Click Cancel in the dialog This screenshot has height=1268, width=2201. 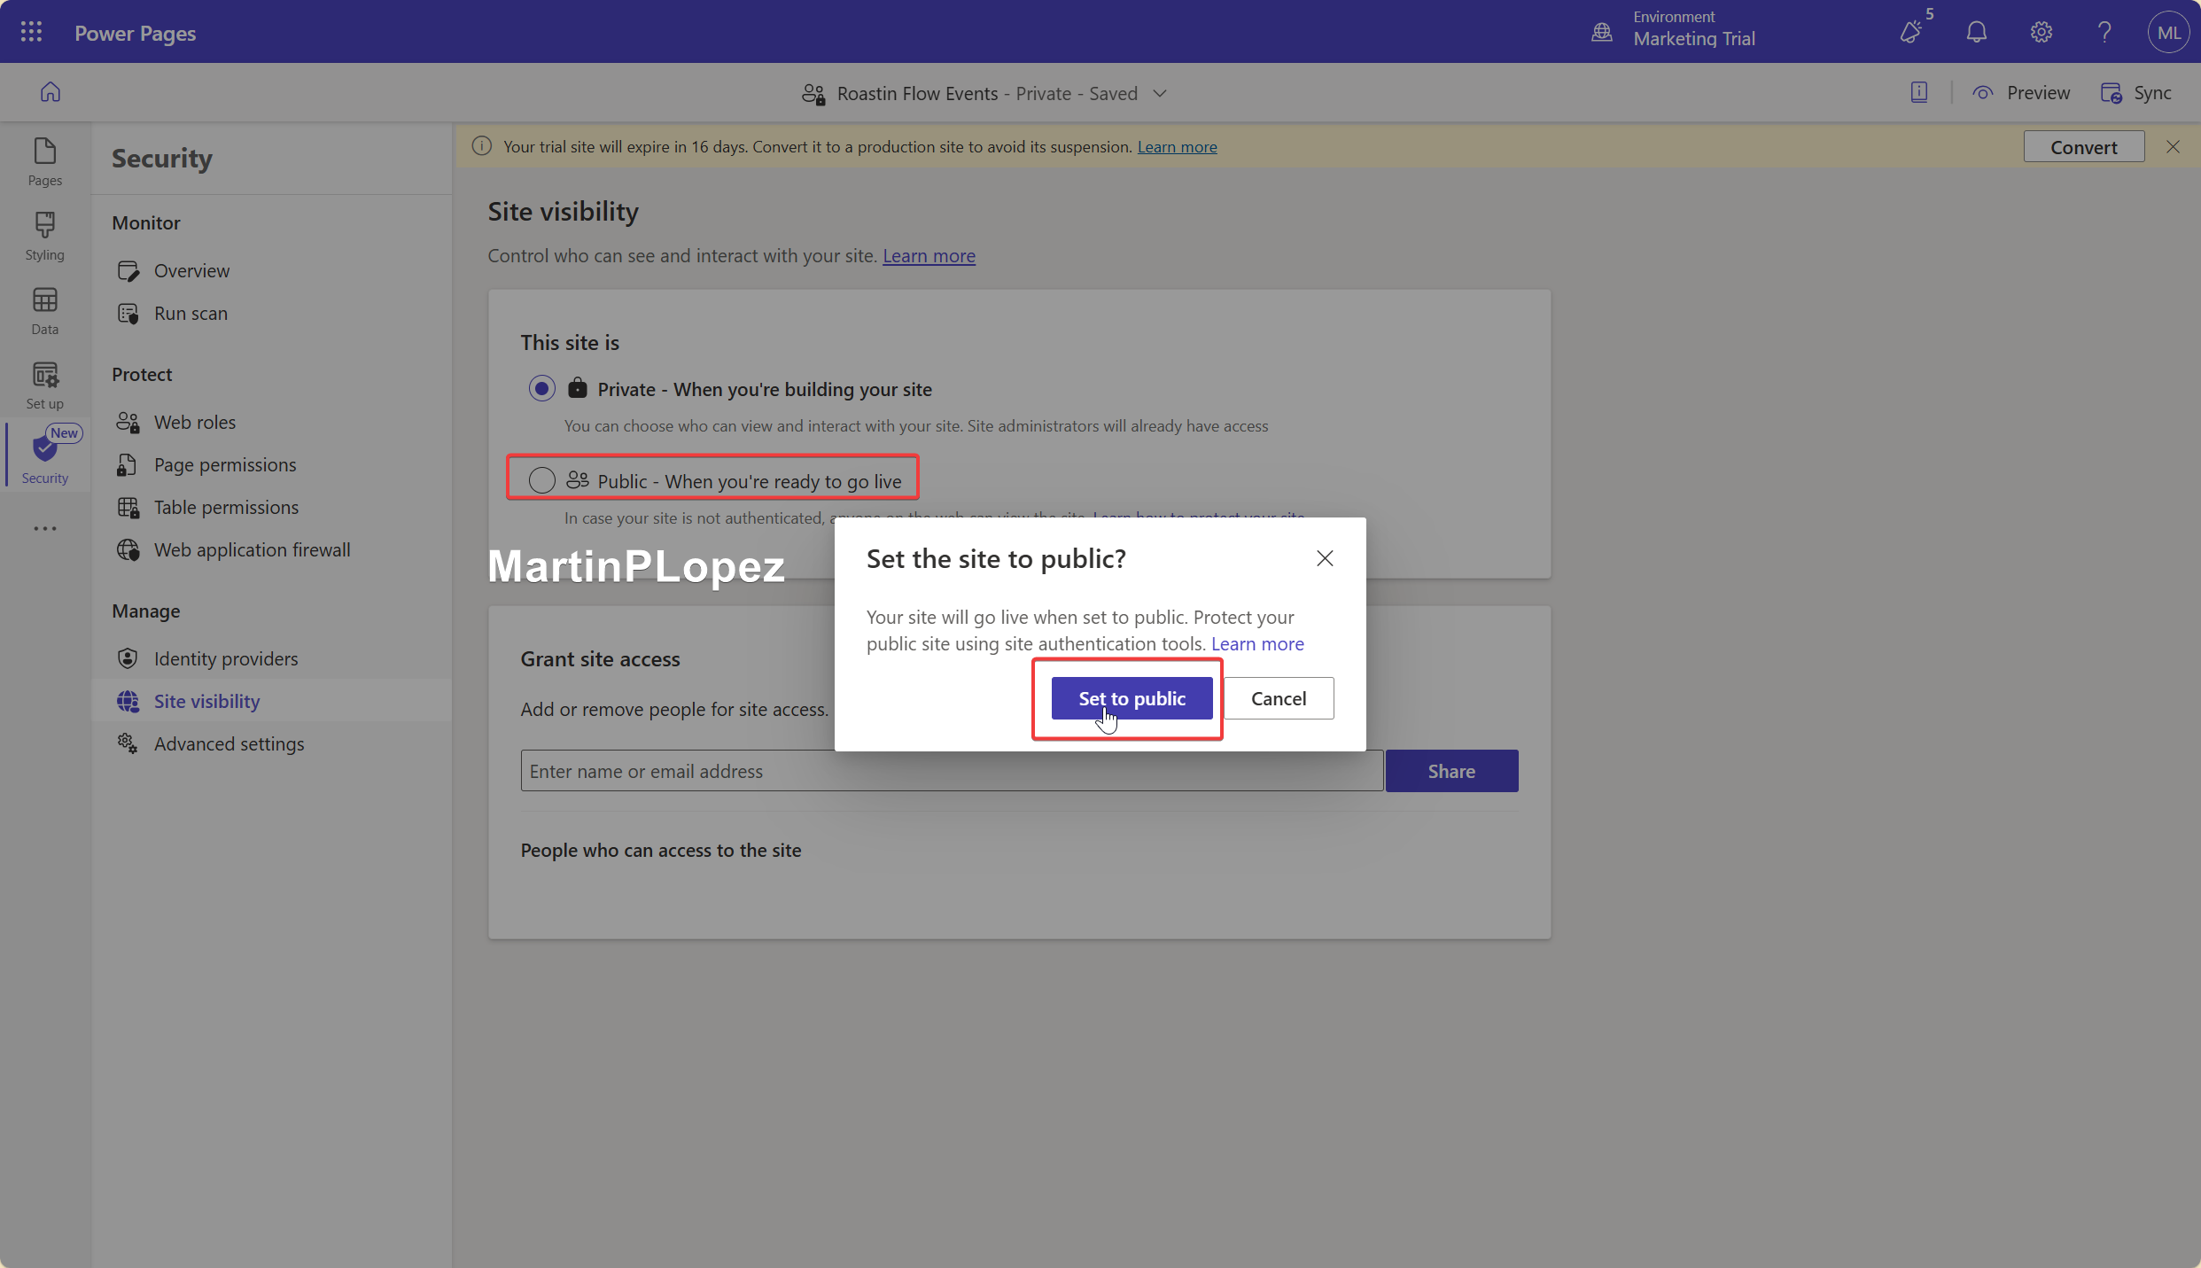(1278, 698)
